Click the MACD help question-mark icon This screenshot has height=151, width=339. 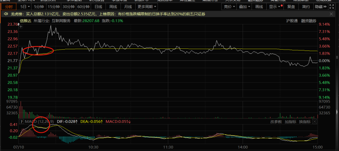pyautogui.click(x=21, y=122)
